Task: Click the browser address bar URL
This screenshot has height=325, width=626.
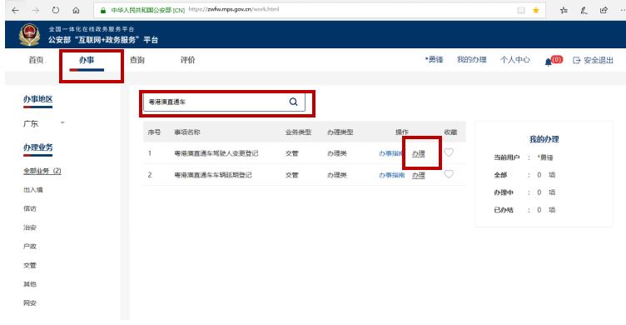Action: coord(234,9)
